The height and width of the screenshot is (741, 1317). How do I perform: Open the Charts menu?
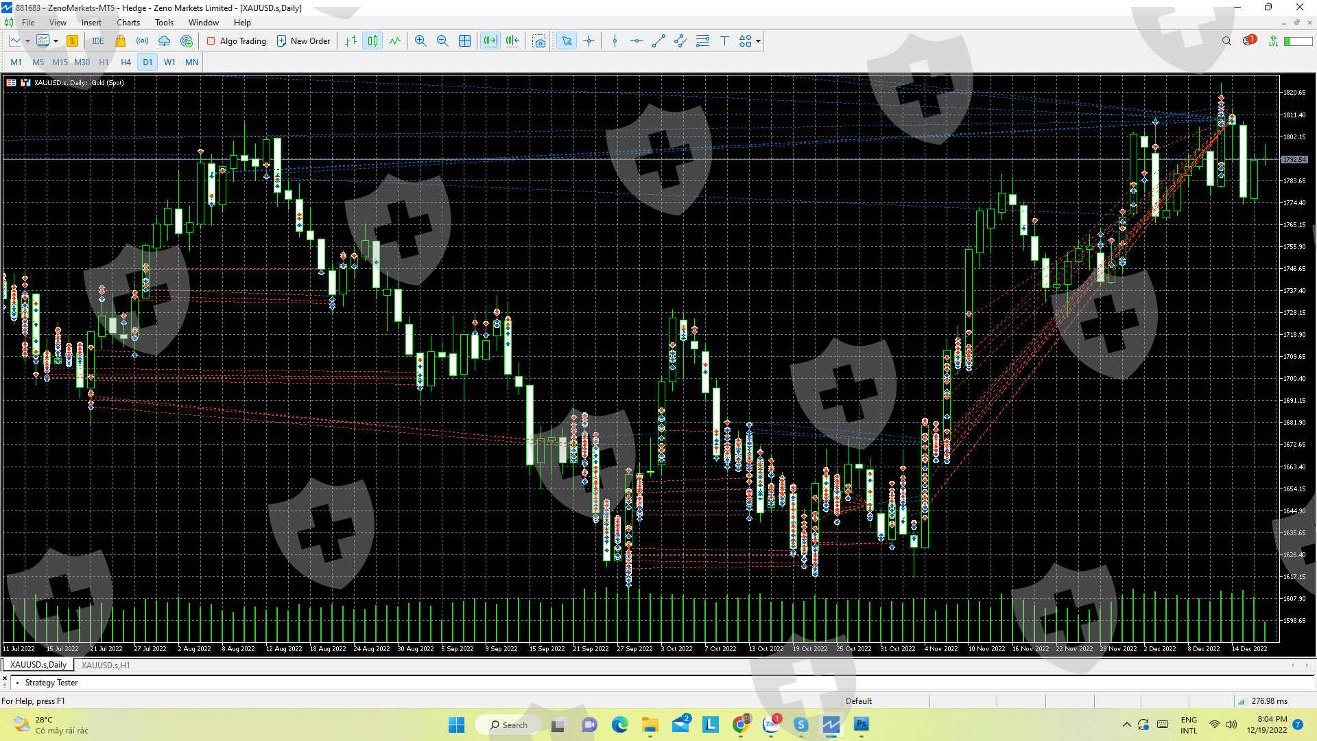pos(128,23)
